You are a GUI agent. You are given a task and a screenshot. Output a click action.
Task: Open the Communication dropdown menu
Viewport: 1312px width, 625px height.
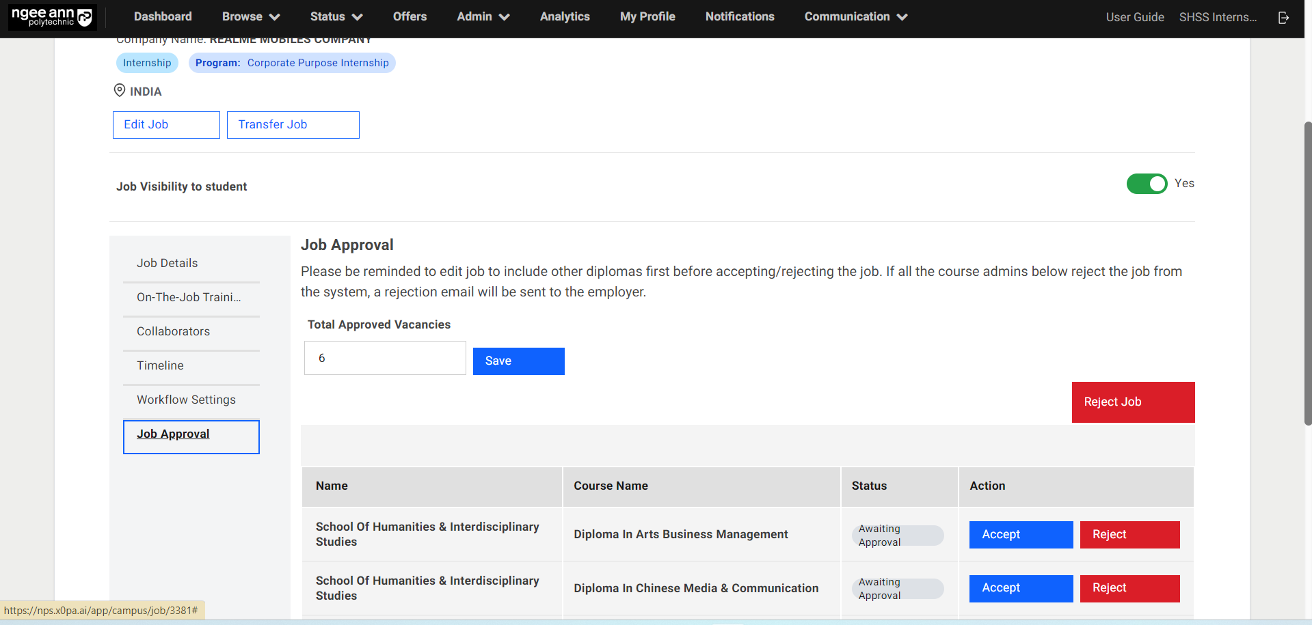855,17
